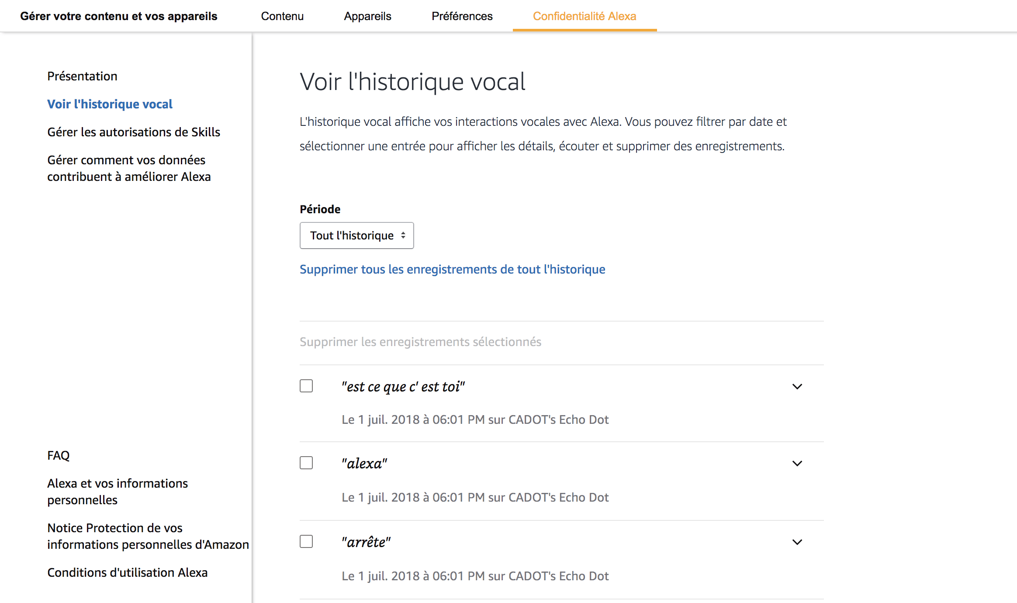The width and height of the screenshot is (1017, 603).
Task: Open Conditions d'utilisation Alexa
Action: click(x=128, y=572)
